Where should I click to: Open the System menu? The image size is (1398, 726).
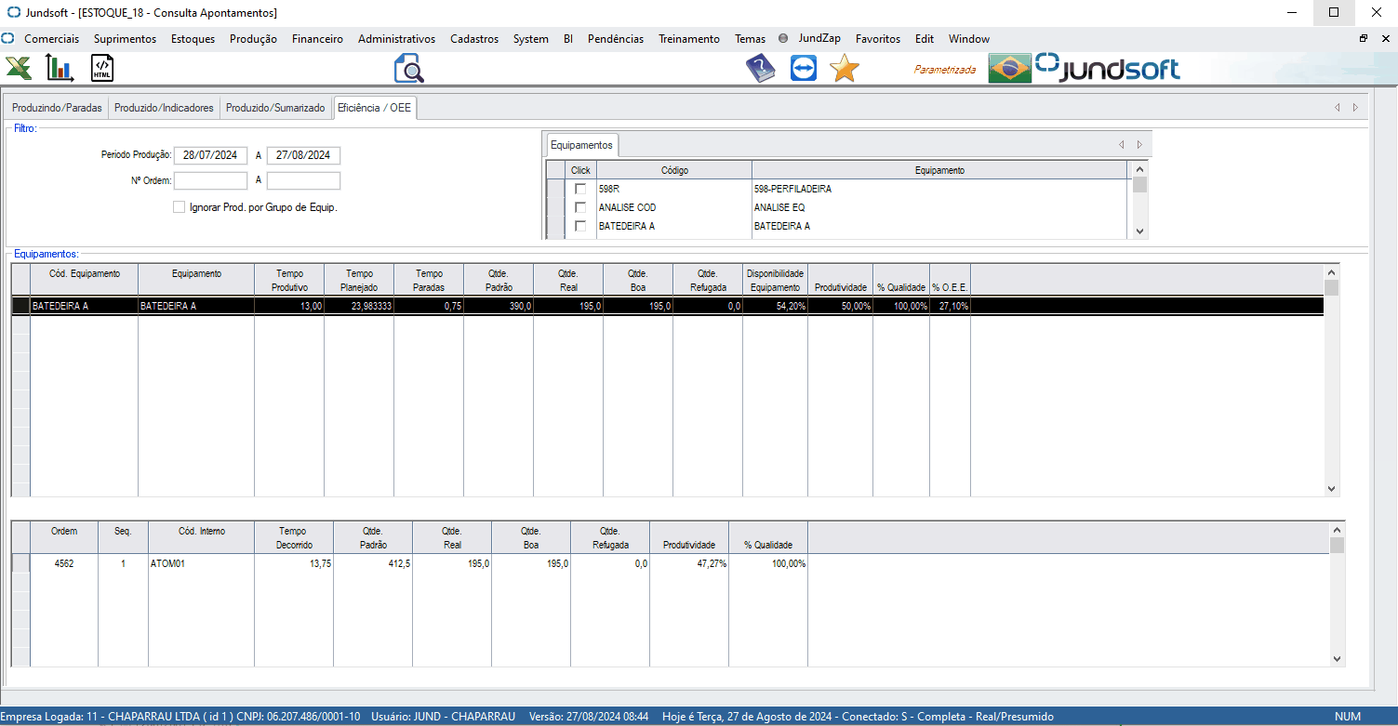(x=531, y=39)
